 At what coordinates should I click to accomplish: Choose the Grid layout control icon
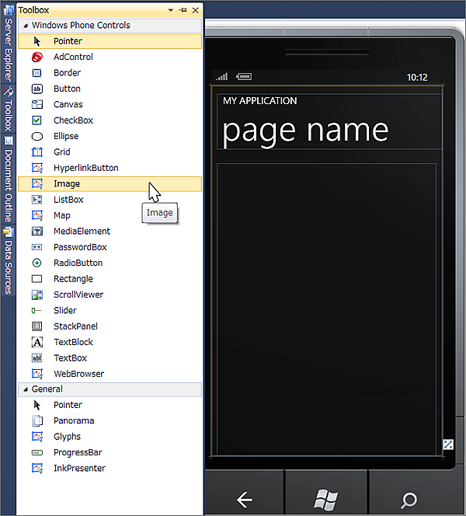tap(37, 152)
